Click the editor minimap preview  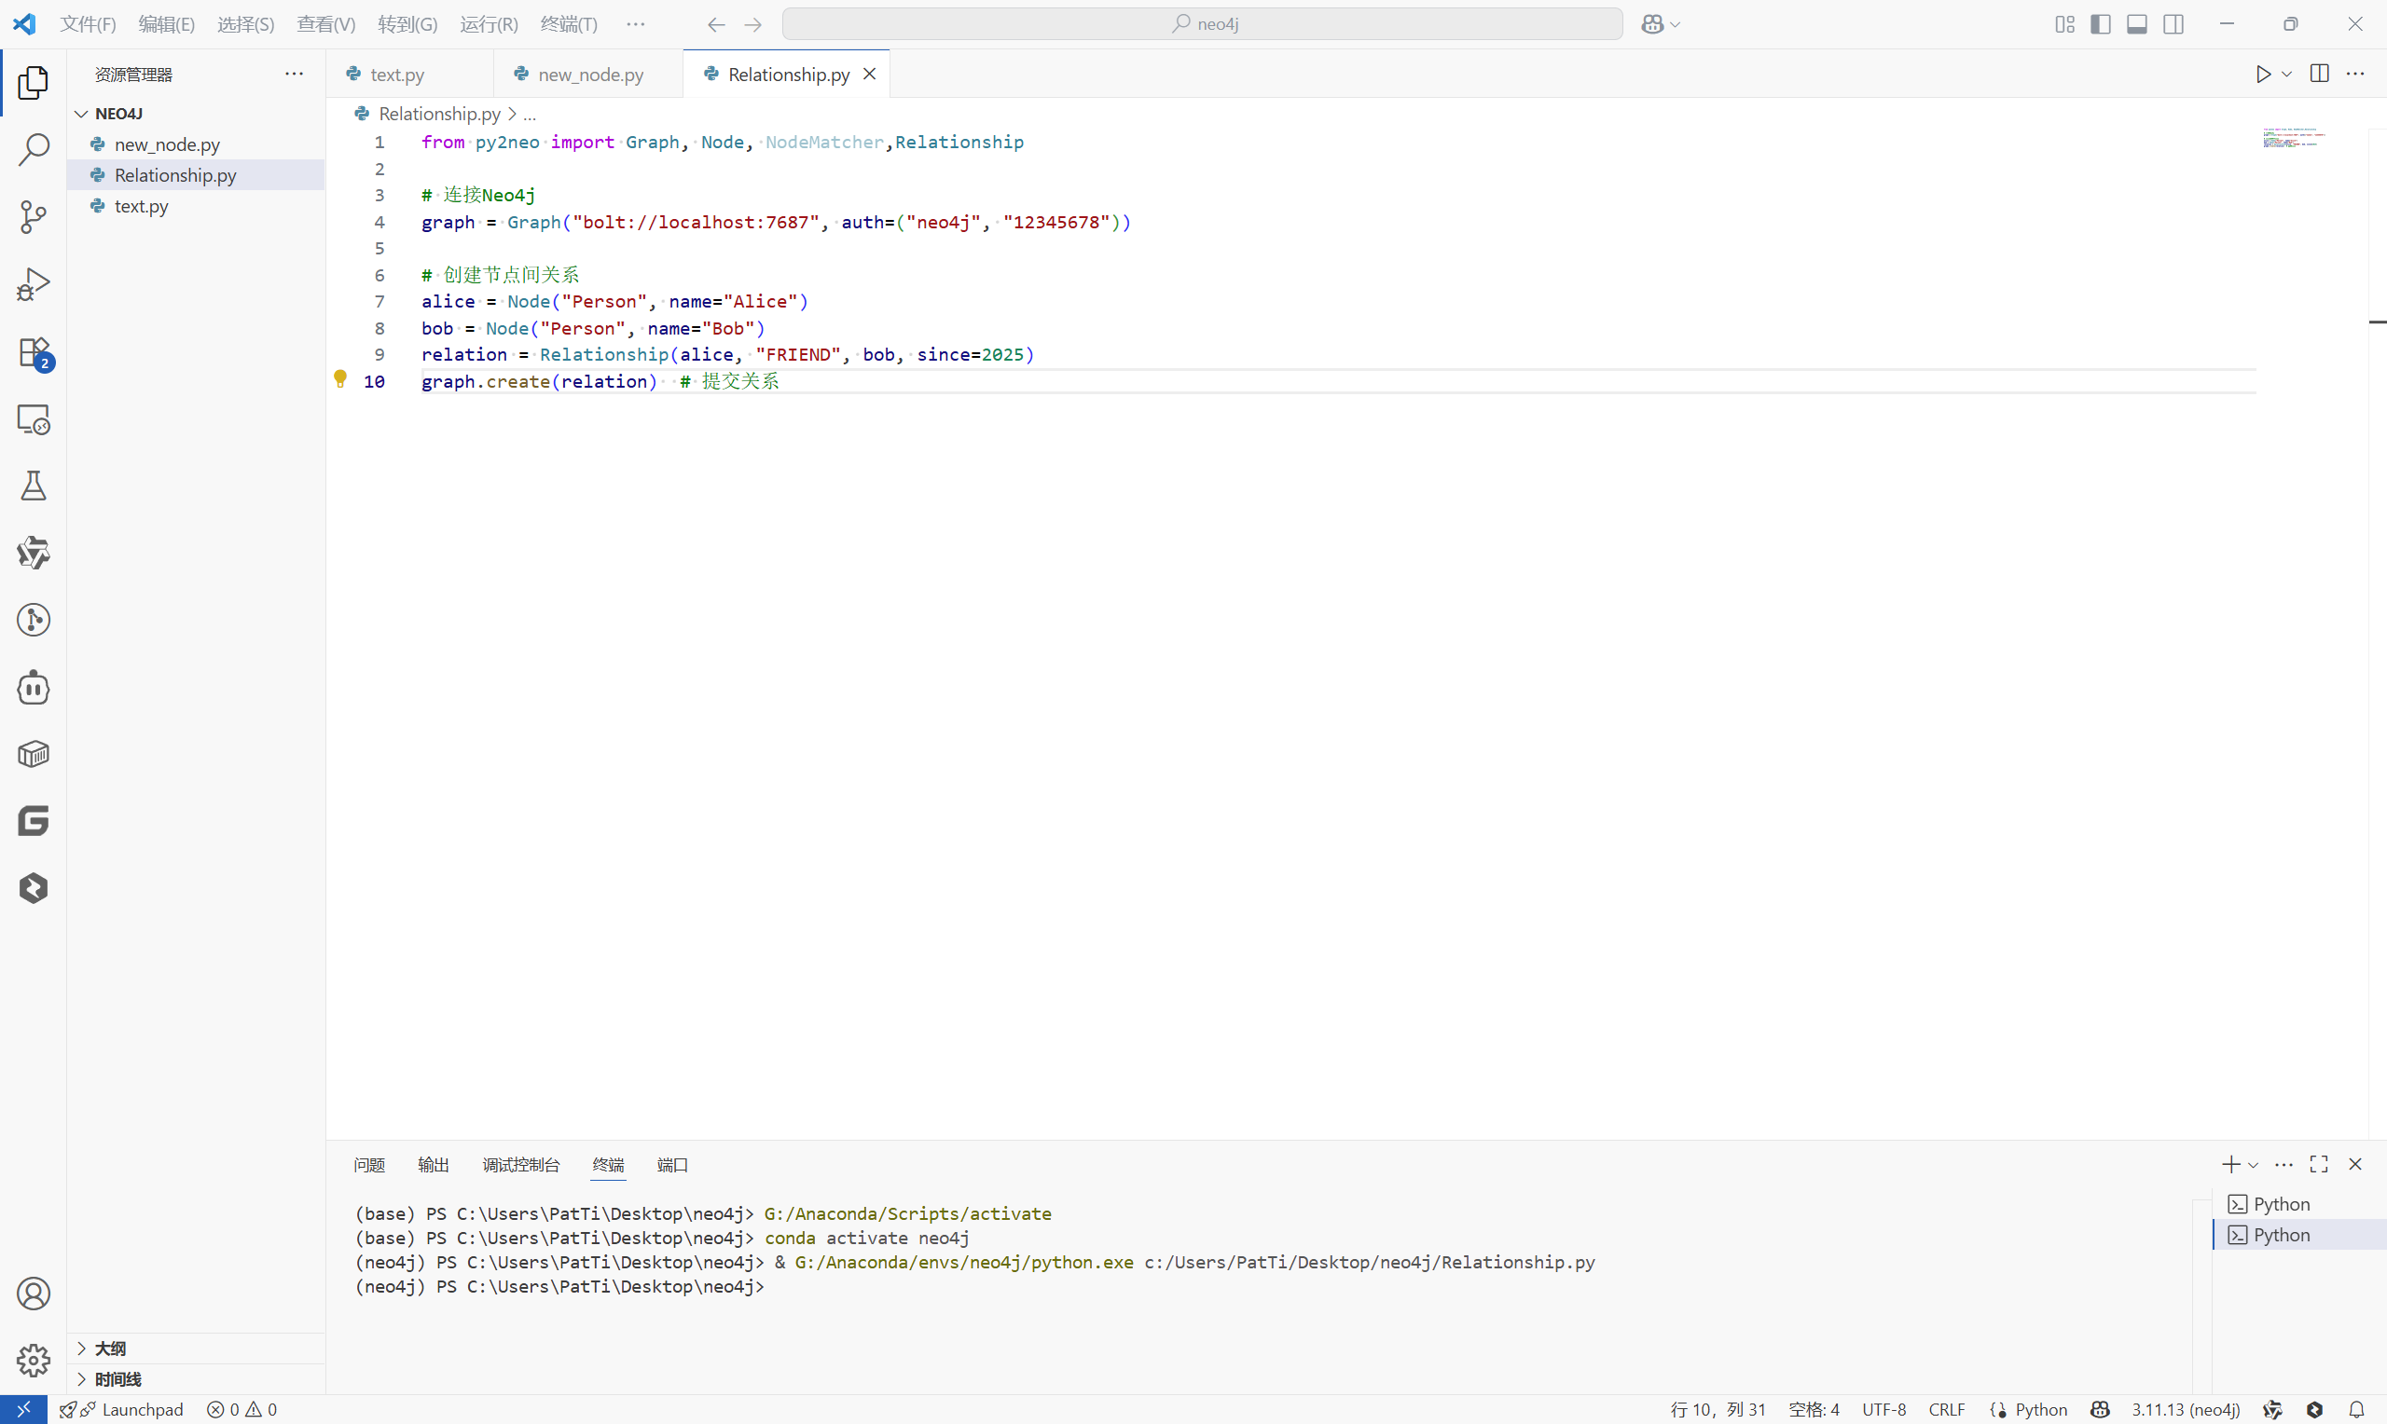[x=2294, y=137]
